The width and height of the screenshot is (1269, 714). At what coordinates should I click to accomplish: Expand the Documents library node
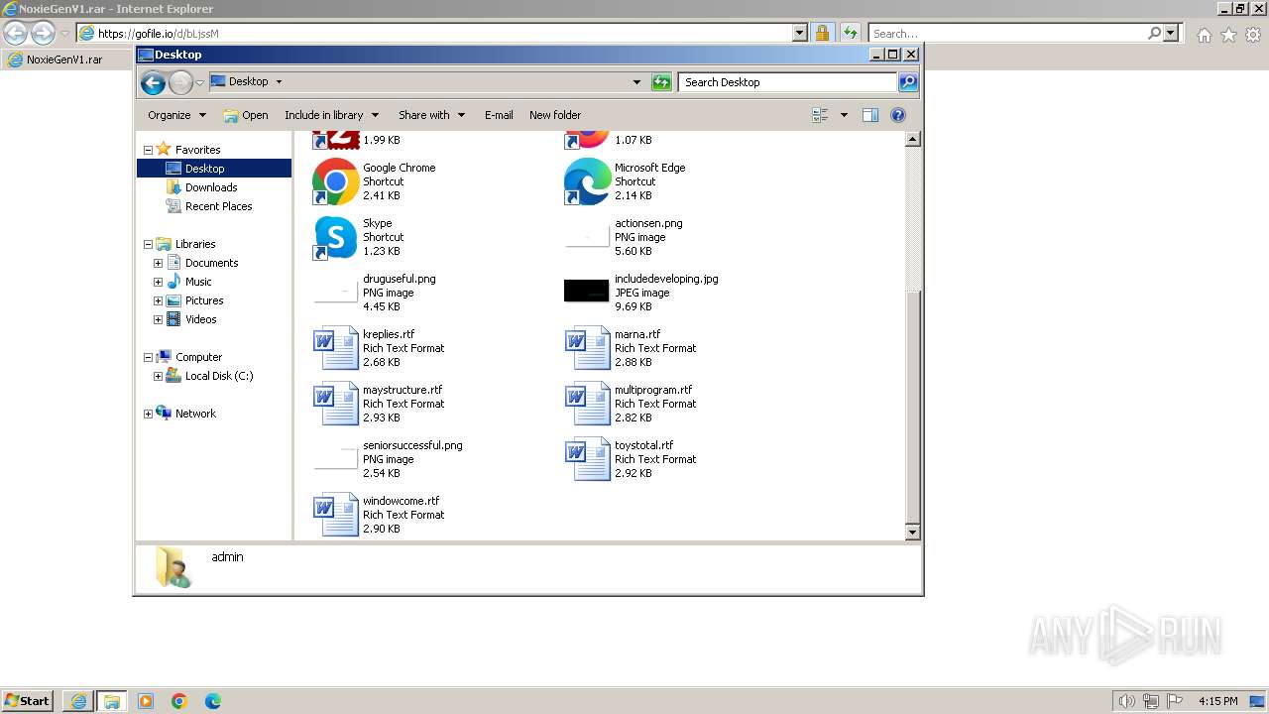pyautogui.click(x=158, y=264)
